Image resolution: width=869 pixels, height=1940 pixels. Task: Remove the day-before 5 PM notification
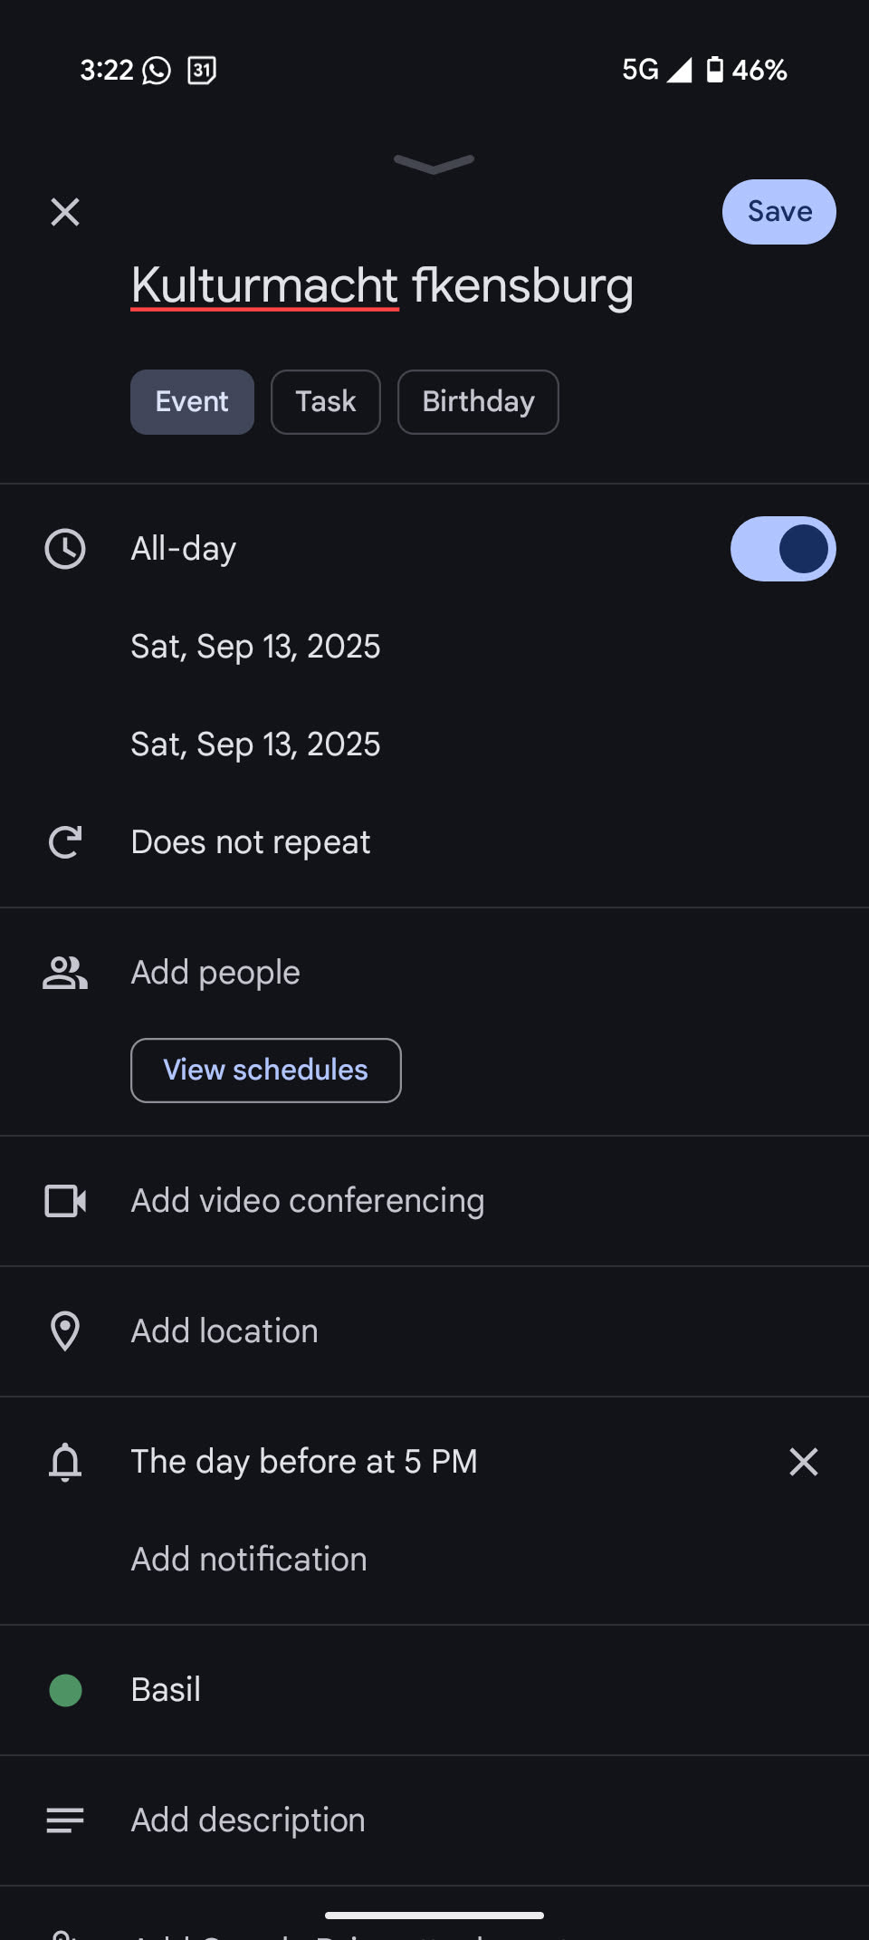tap(803, 1462)
